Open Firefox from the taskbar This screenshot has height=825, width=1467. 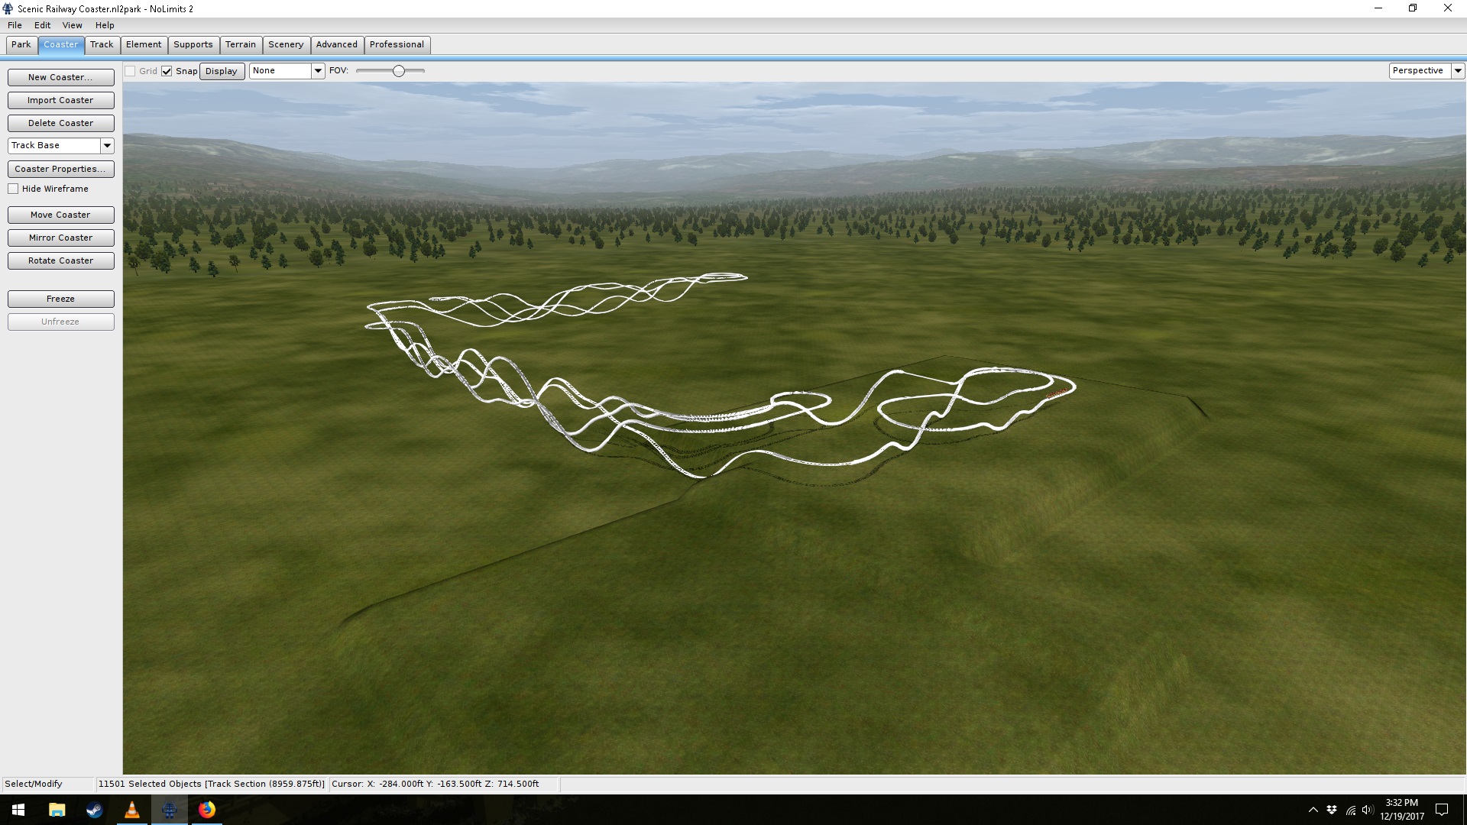tap(207, 810)
